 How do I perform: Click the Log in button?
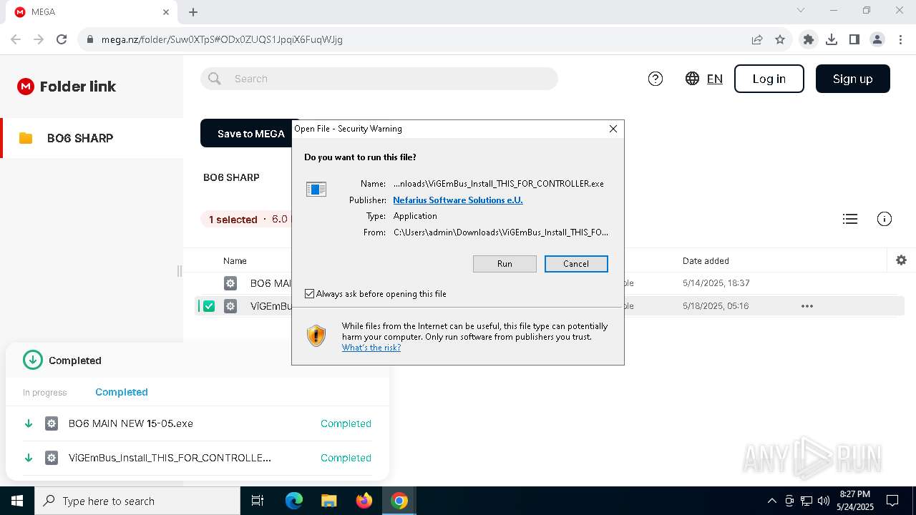[x=769, y=79]
